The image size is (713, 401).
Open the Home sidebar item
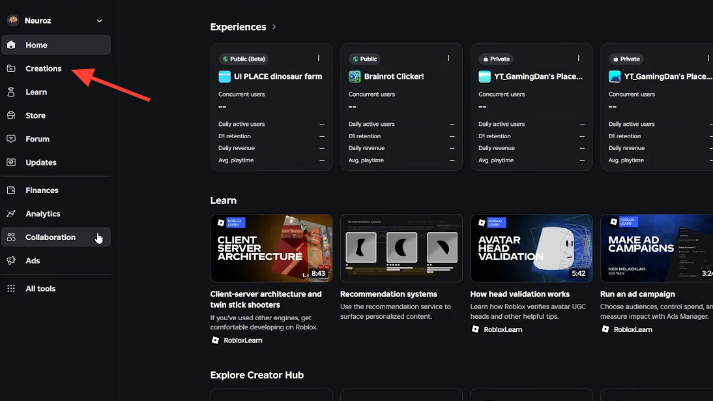pyautogui.click(x=56, y=45)
